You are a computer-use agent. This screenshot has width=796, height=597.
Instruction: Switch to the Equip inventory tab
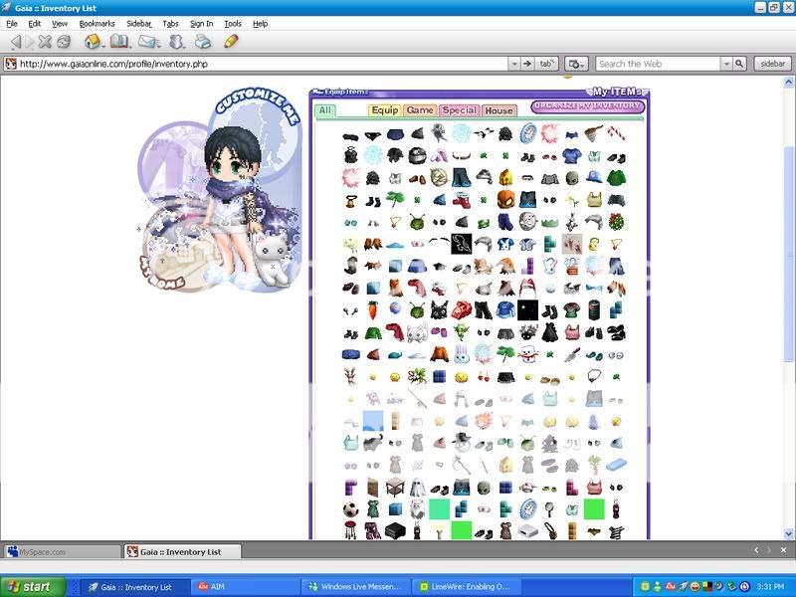(x=385, y=110)
